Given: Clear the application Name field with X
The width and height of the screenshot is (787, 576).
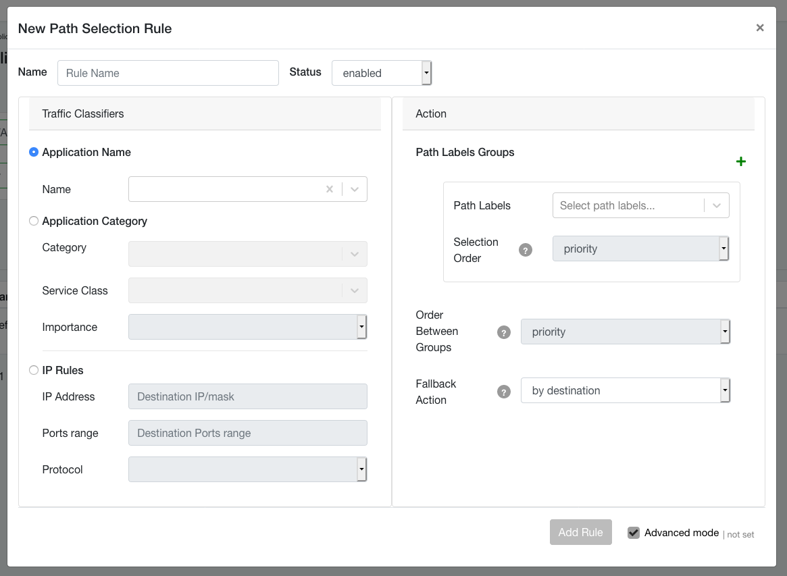Looking at the screenshot, I should tap(330, 190).
